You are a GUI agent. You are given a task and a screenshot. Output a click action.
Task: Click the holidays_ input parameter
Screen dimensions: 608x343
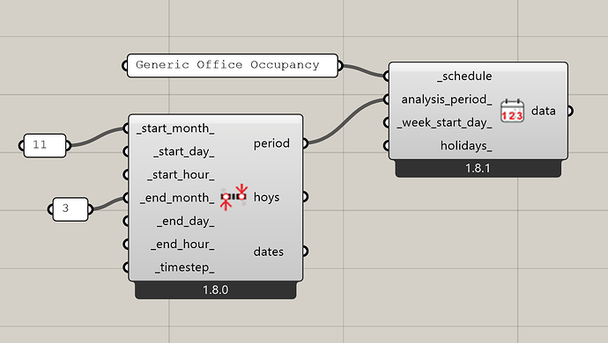coord(466,146)
